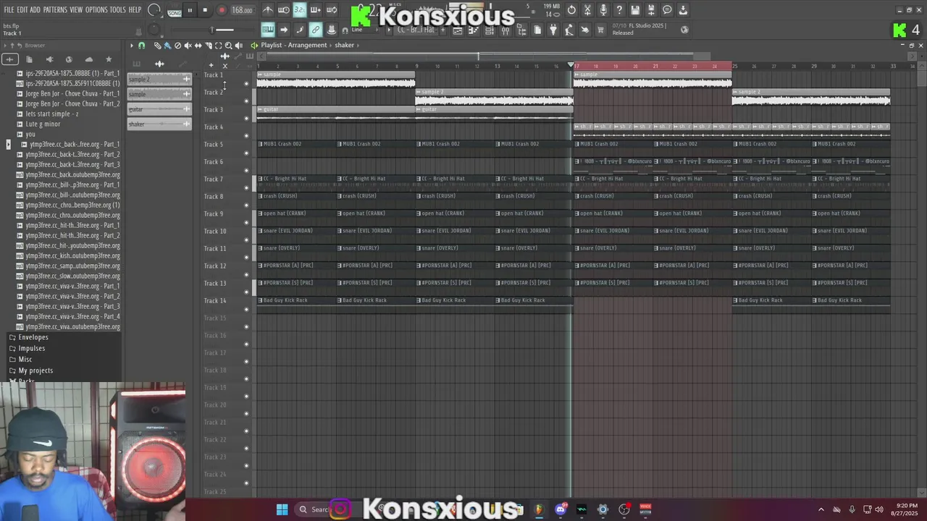Click the tempo 168.000 display
The height and width of the screenshot is (521, 927).
coord(242,11)
